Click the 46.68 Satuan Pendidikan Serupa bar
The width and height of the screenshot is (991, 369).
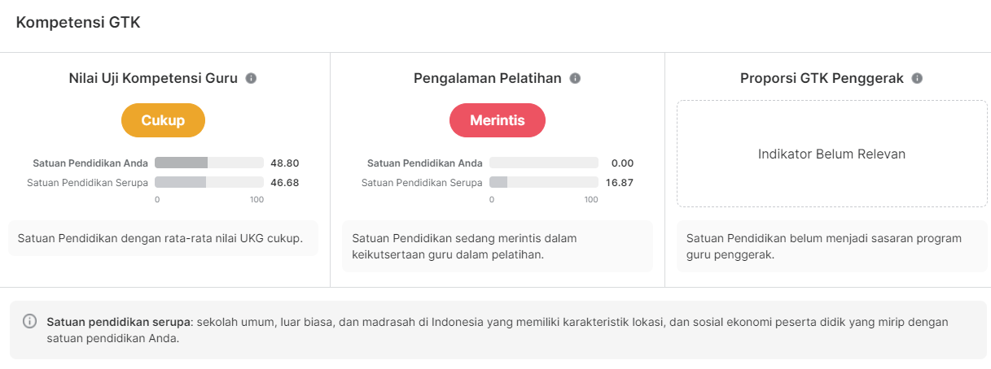tap(208, 182)
